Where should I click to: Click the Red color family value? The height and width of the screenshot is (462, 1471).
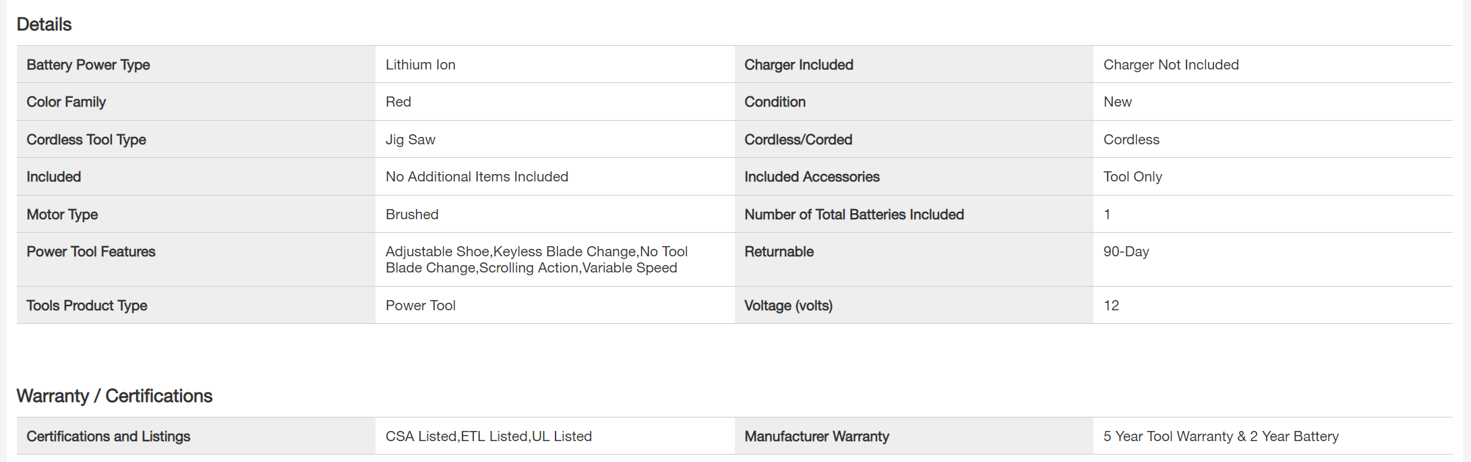tap(398, 102)
